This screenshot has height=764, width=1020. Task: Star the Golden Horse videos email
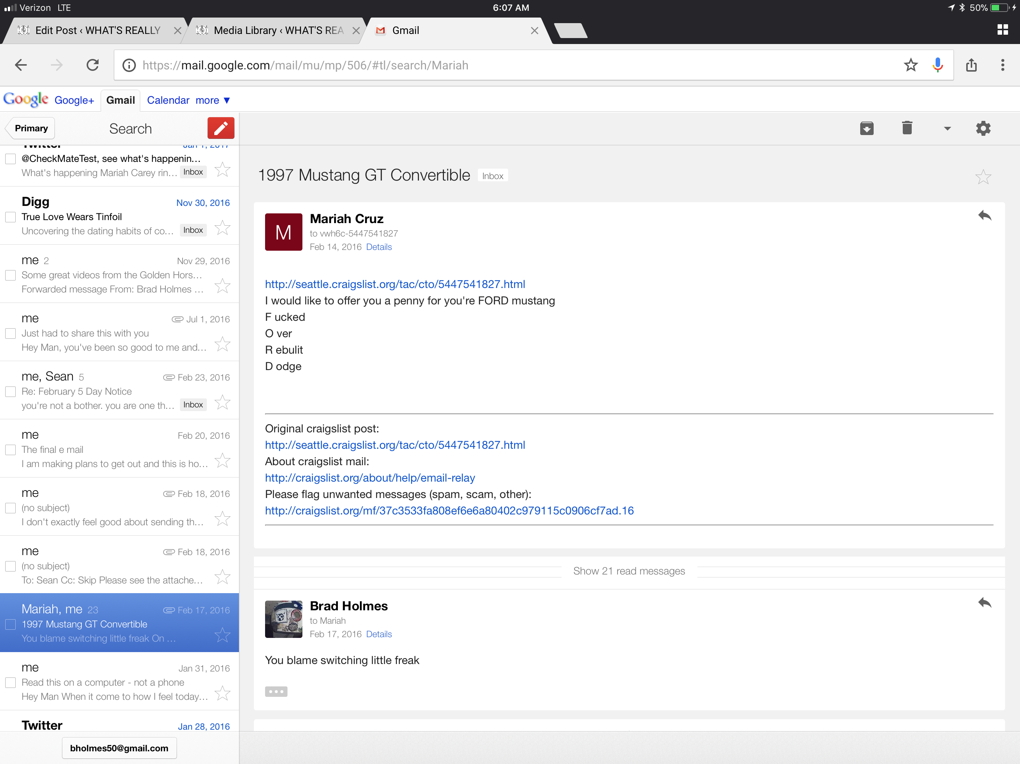[222, 286]
